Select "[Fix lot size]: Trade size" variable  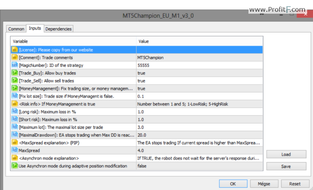[x=66, y=96]
